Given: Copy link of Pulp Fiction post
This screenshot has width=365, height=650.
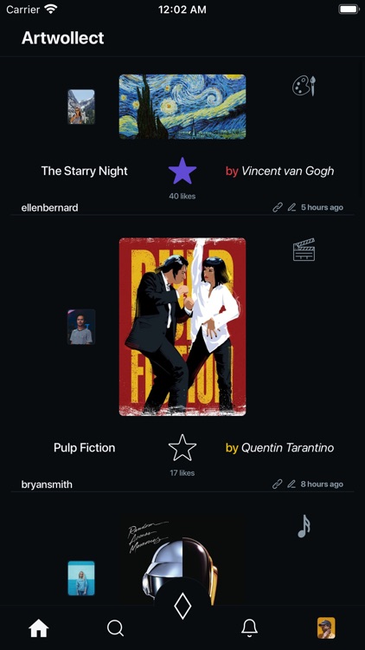Looking at the screenshot, I should pyautogui.click(x=278, y=484).
